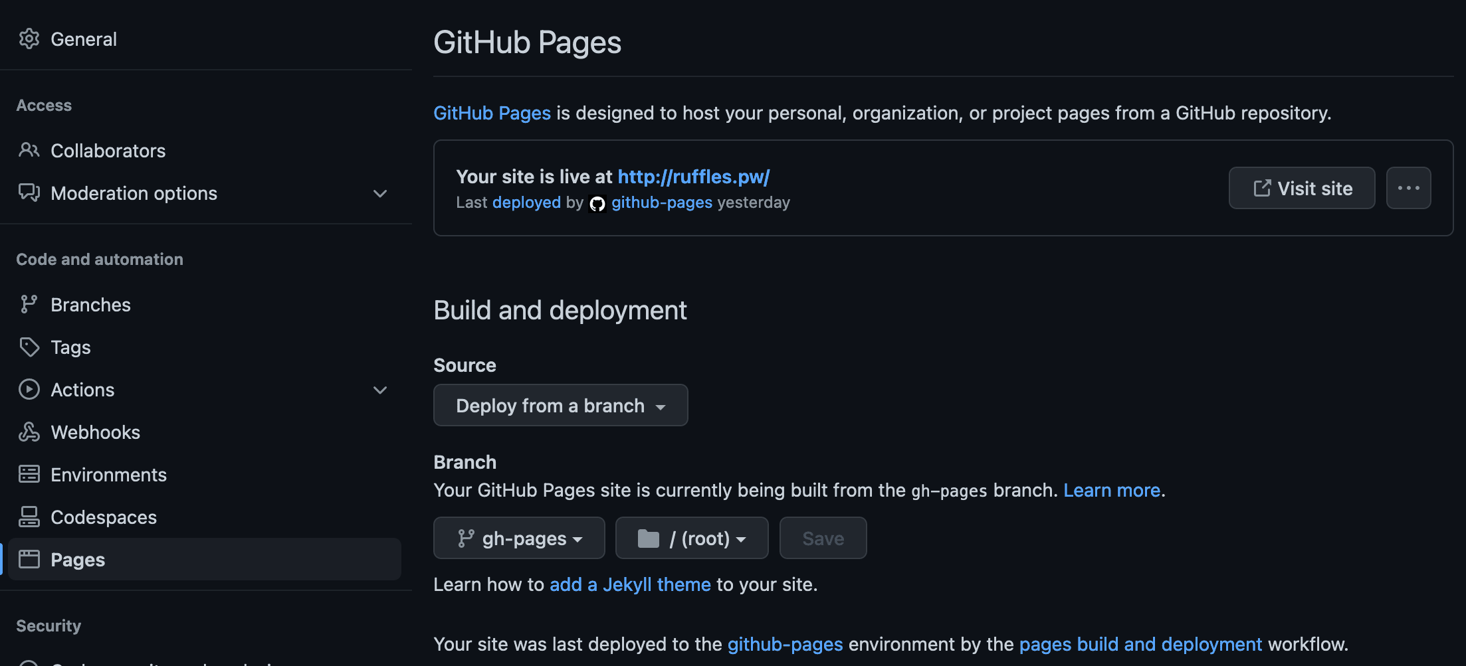Click the folder icon in root selector
The image size is (1466, 666).
(649, 539)
